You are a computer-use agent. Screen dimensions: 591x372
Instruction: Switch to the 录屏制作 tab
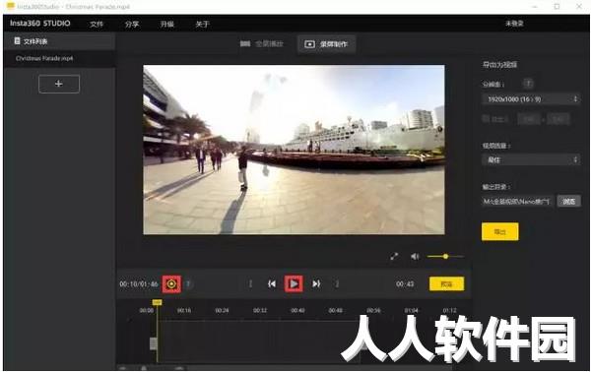(326, 44)
